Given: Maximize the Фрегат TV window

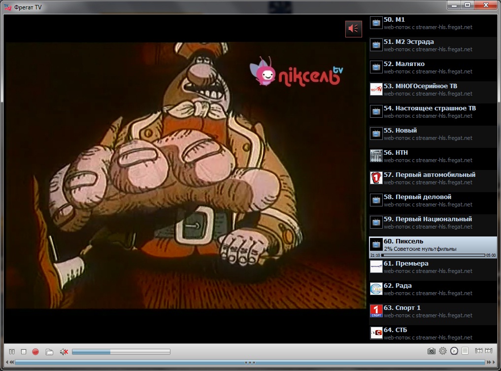Looking at the screenshot, I should (468, 5).
